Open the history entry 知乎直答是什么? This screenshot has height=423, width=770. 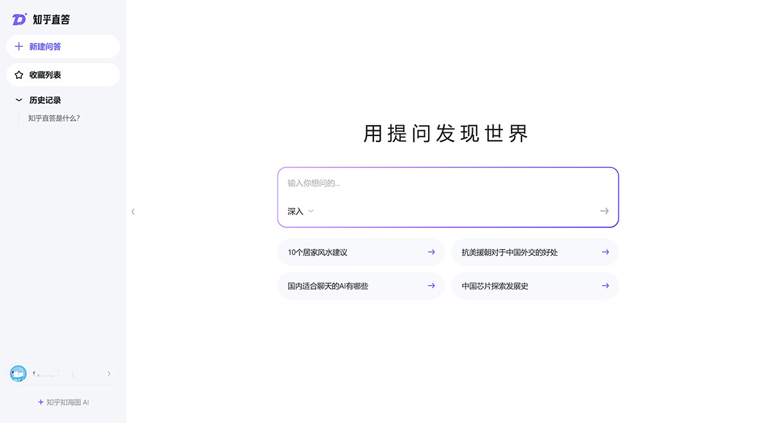[53, 118]
